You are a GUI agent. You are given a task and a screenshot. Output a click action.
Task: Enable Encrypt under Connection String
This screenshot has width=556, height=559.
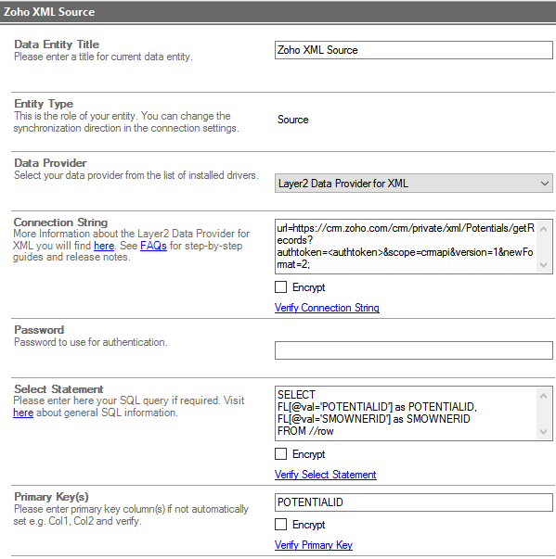(x=281, y=287)
